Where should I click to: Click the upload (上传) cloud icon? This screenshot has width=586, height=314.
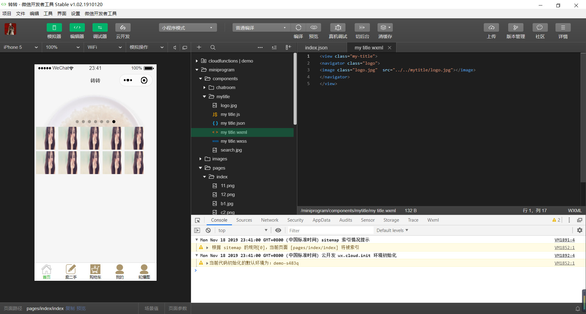pos(491,28)
